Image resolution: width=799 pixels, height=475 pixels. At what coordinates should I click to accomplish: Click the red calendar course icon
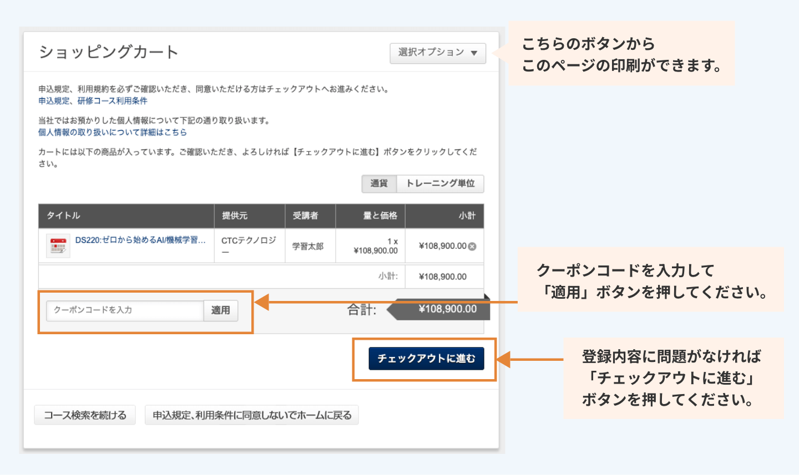click(58, 246)
